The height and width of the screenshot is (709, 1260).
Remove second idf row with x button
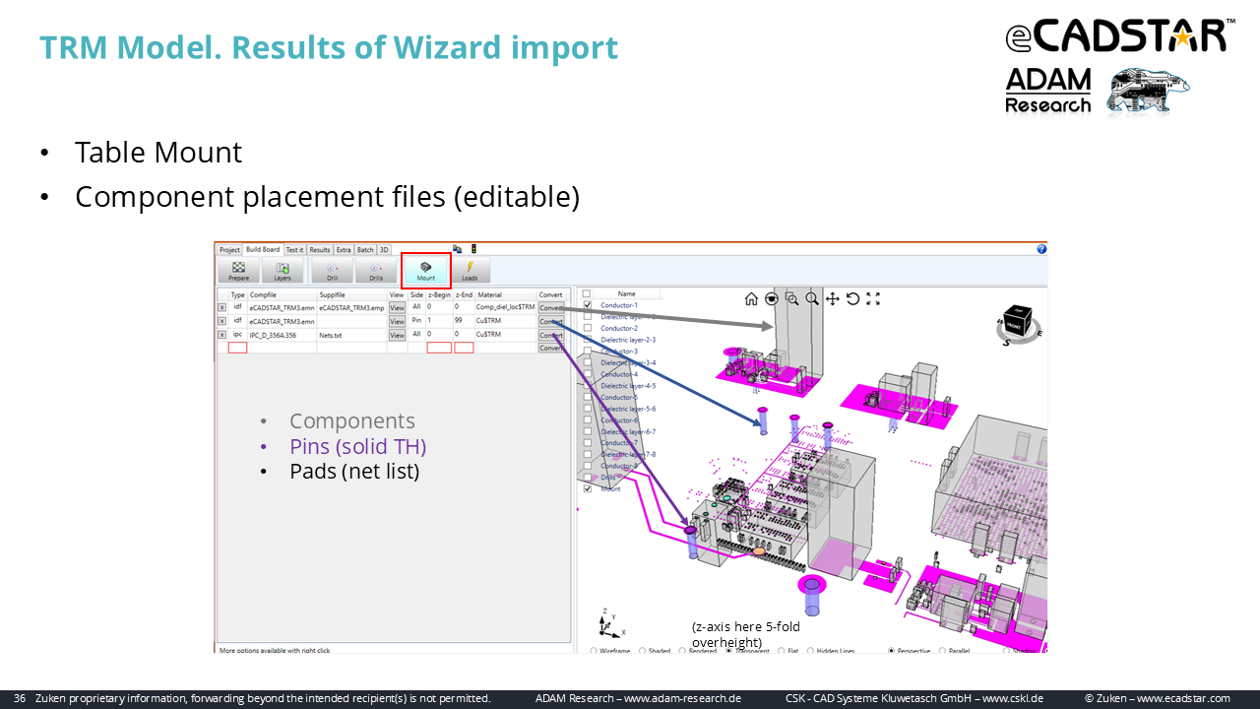[x=222, y=321]
